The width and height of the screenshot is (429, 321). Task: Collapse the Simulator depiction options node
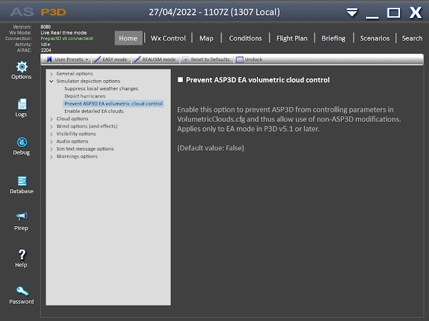(x=51, y=81)
